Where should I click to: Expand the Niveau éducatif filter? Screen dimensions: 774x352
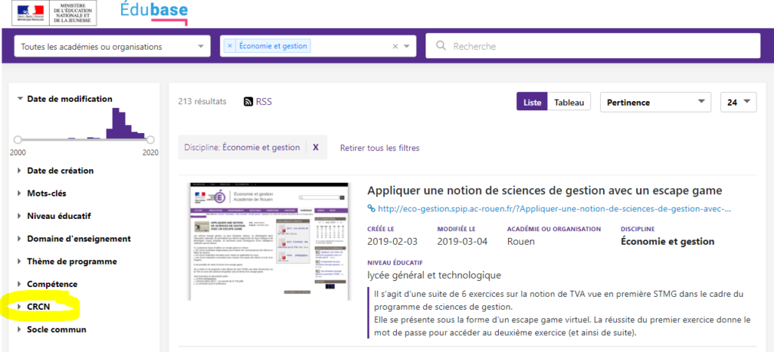[x=54, y=216]
